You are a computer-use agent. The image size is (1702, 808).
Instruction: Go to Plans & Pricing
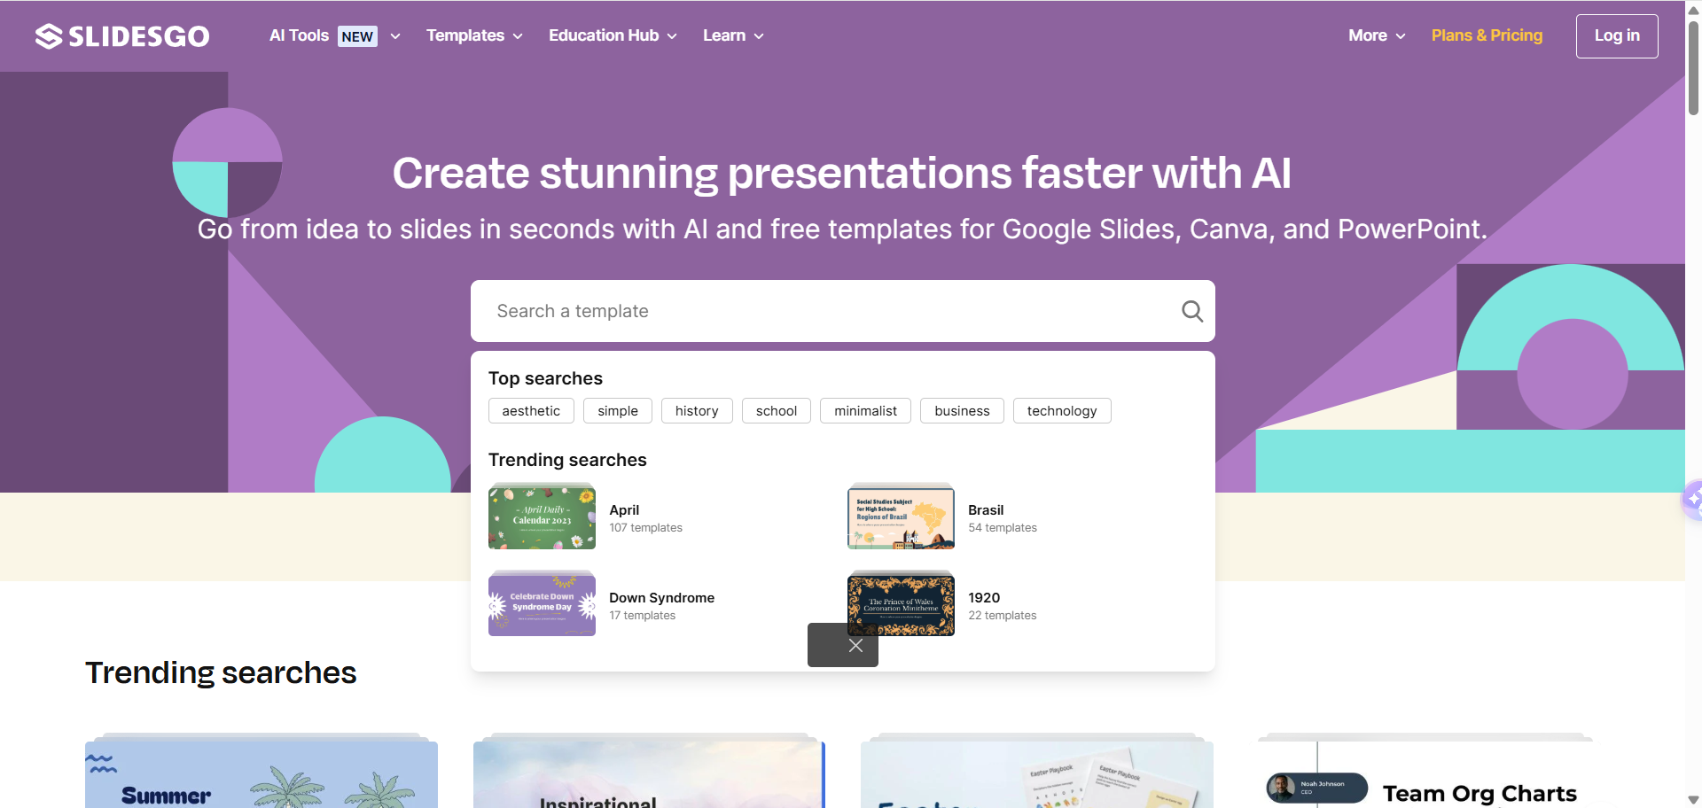pyautogui.click(x=1487, y=36)
